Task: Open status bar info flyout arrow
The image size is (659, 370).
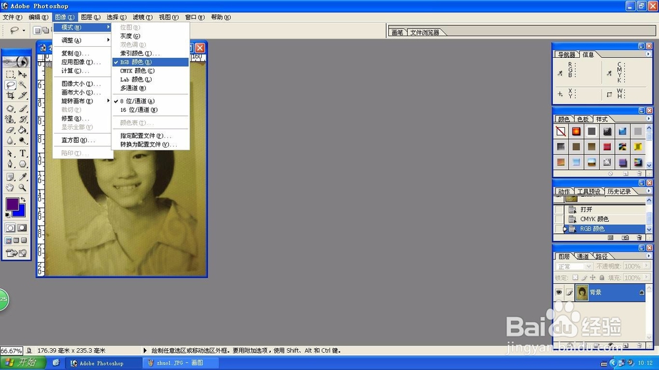Action: coord(145,350)
